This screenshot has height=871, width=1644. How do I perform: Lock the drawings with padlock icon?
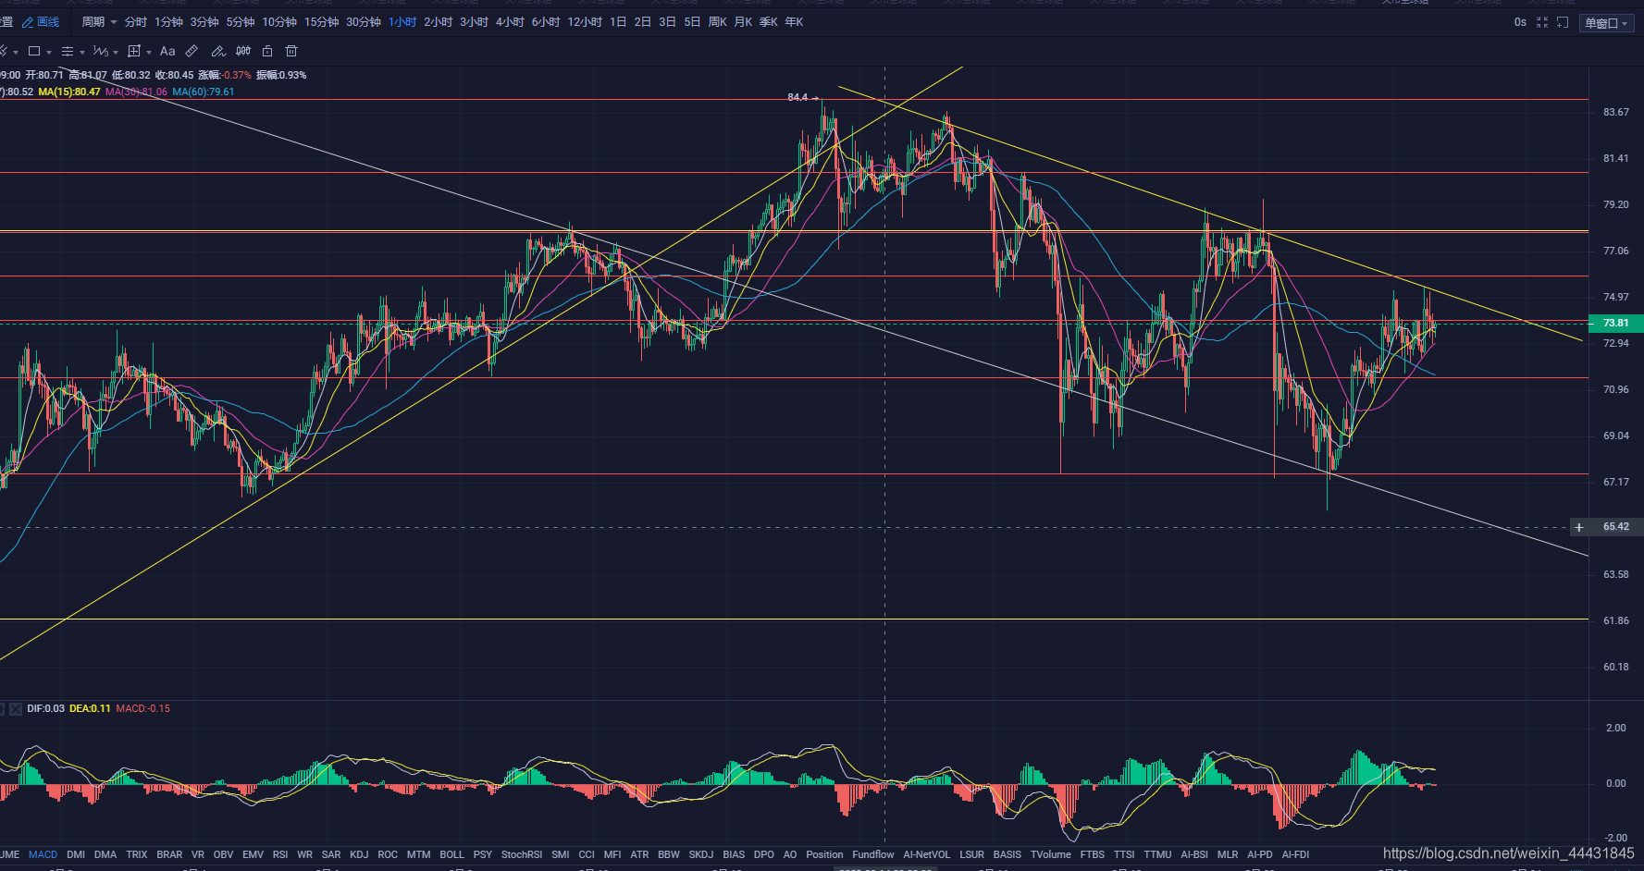(267, 51)
